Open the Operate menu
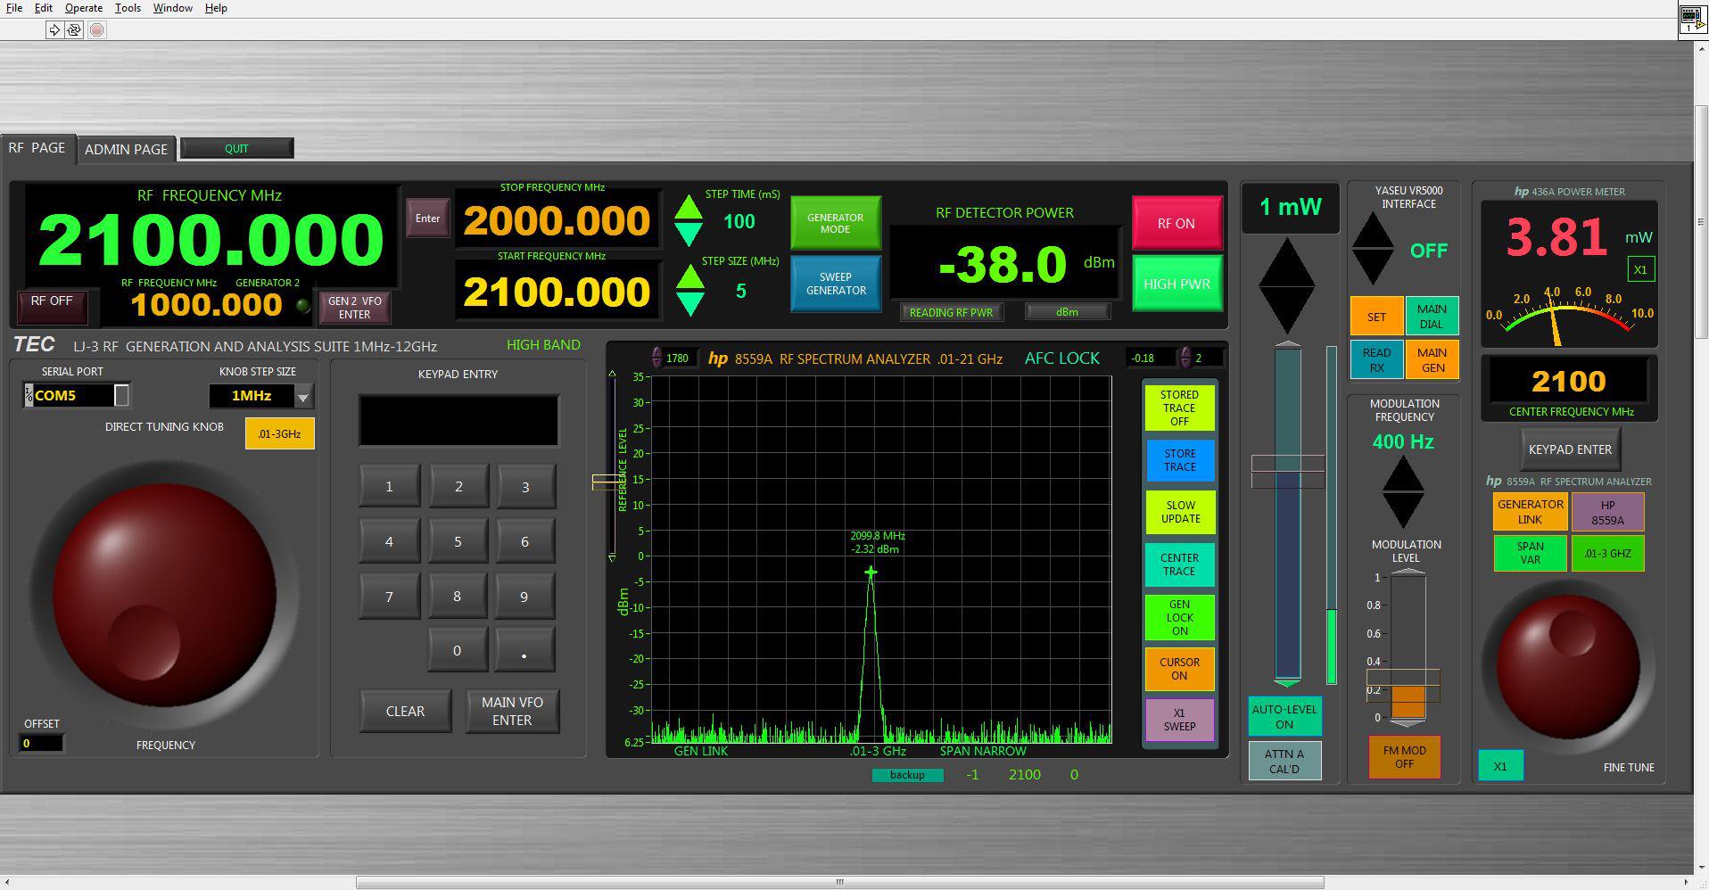The height and width of the screenshot is (890, 1709). [x=84, y=8]
